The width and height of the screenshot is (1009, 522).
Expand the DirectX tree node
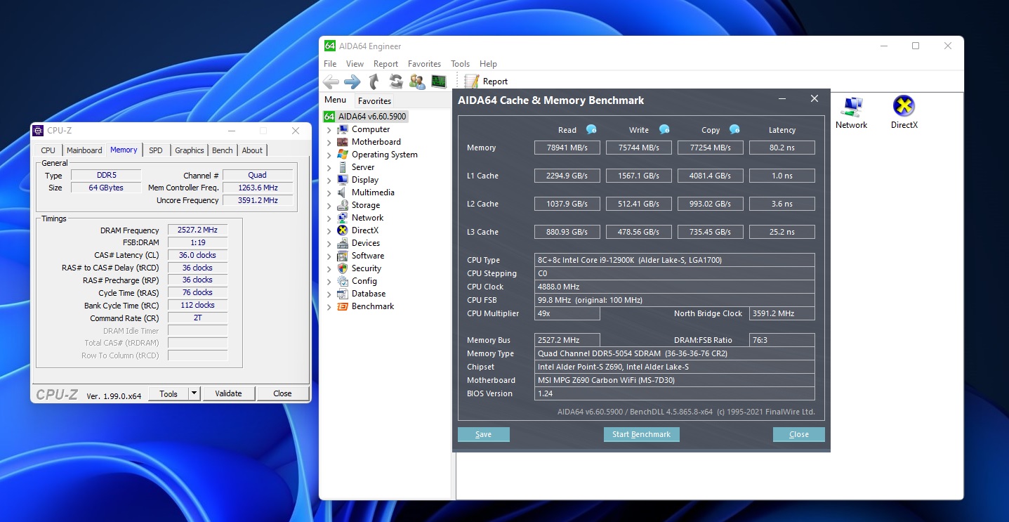point(329,231)
